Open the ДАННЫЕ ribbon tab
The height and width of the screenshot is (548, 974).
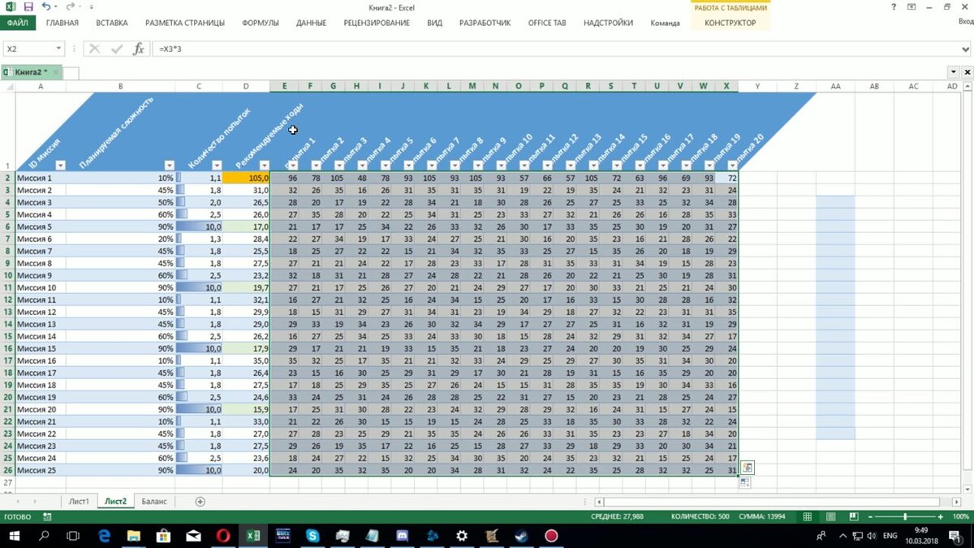click(311, 23)
